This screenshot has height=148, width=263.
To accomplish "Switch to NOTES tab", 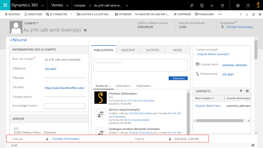I will [177, 50].
